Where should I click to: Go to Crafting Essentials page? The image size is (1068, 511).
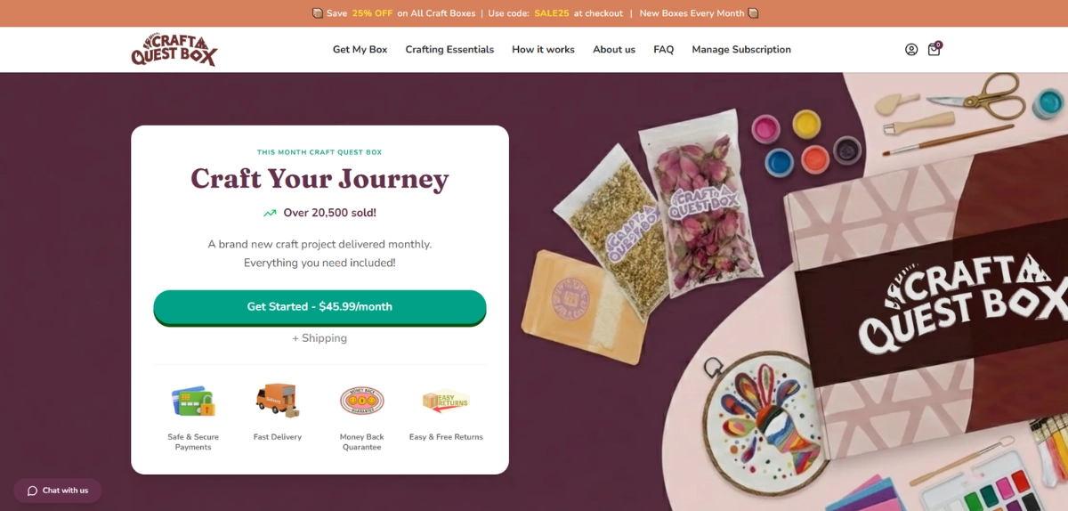pyautogui.click(x=449, y=50)
